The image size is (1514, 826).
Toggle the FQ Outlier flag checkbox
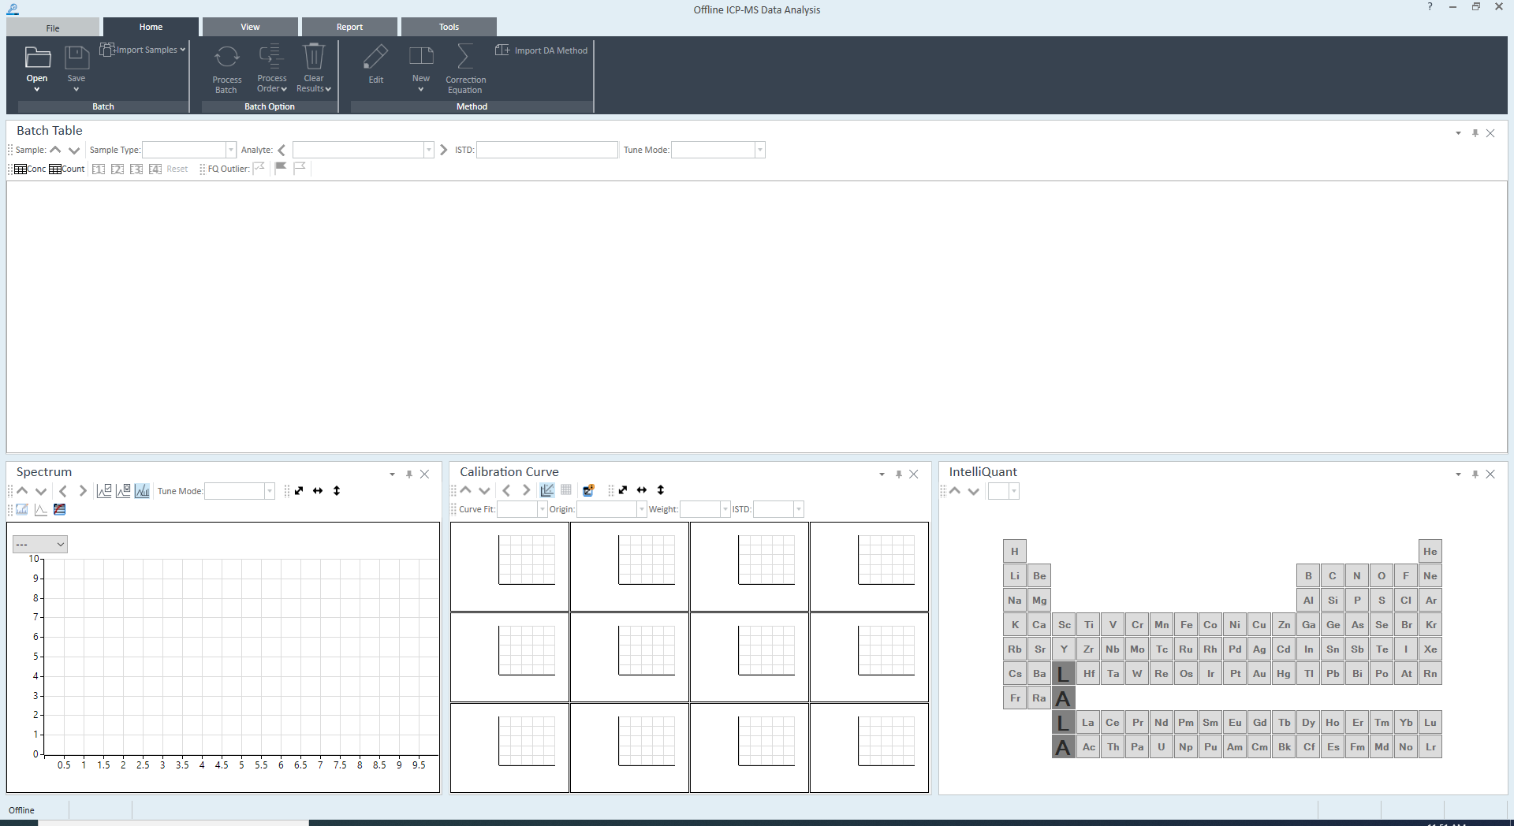coord(259,168)
